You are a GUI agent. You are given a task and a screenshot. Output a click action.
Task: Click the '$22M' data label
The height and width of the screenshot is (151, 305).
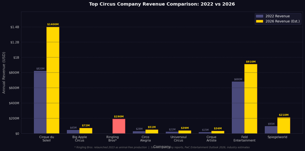tap(172, 129)
